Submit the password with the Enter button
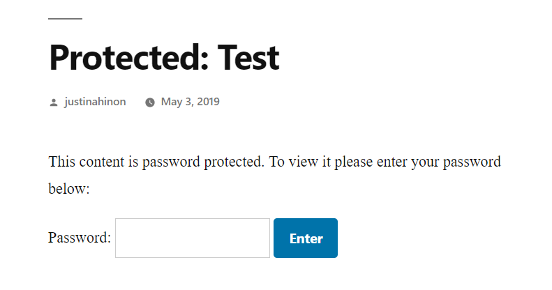Viewport: 552px width, 290px height. tap(306, 238)
